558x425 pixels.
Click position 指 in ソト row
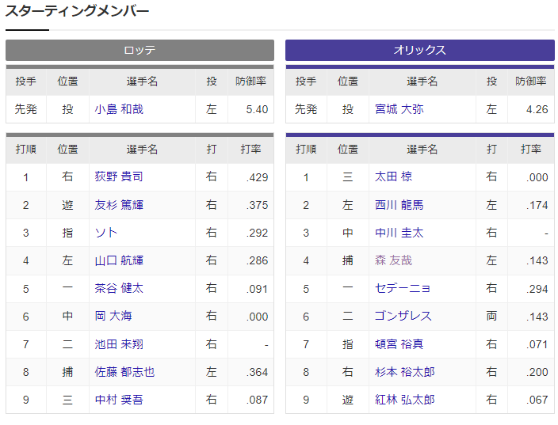tap(67, 233)
